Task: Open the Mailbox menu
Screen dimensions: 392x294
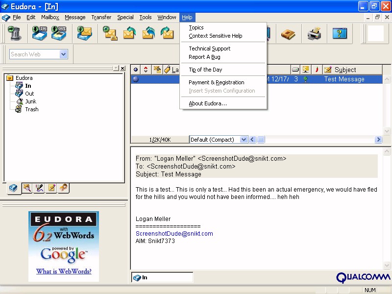Action: coord(50,17)
